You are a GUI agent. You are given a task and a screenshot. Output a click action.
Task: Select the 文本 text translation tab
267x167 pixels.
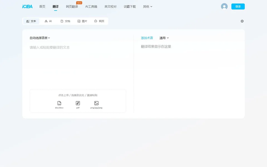tap(31, 21)
